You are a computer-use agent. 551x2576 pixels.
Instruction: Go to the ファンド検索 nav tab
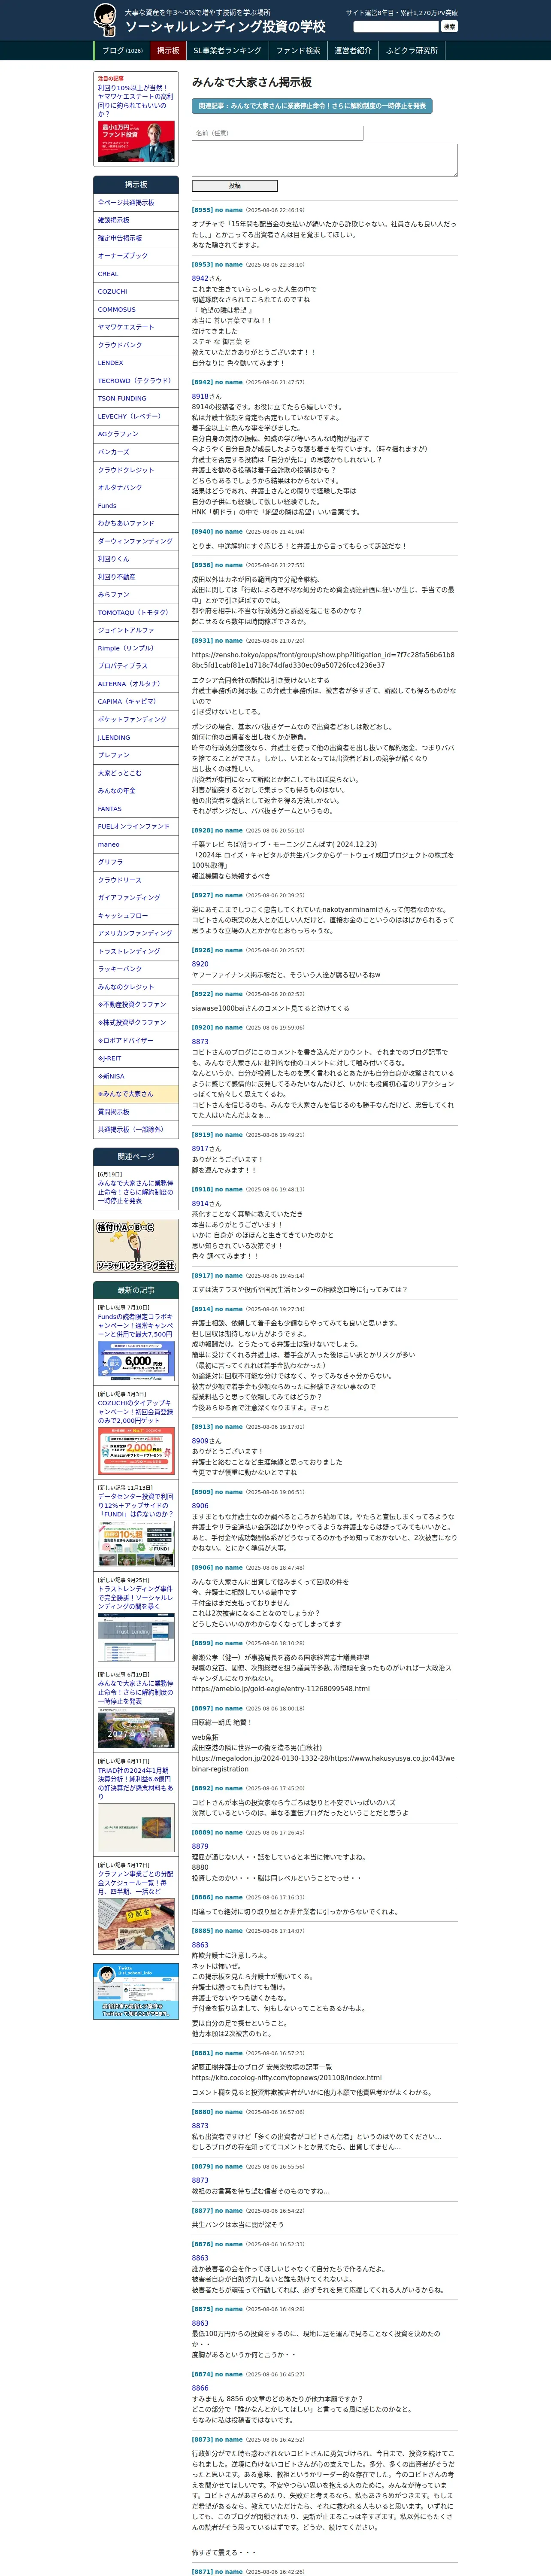(298, 50)
